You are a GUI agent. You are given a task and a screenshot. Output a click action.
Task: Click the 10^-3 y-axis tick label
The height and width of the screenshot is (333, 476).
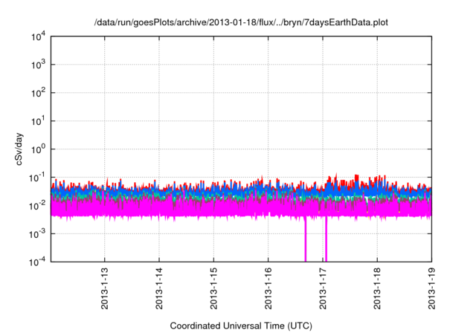point(37,234)
